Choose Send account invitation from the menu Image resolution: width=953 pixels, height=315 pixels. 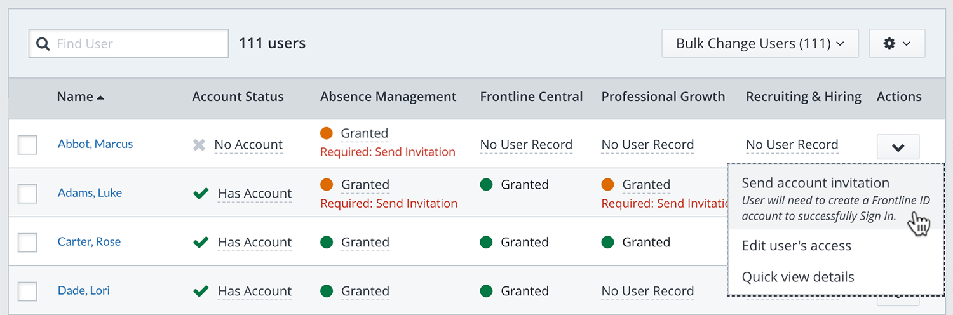coord(815,183)
